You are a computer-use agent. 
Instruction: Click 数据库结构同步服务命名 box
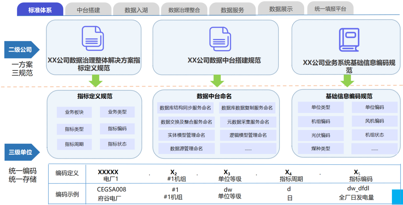[x=185, y=108]
